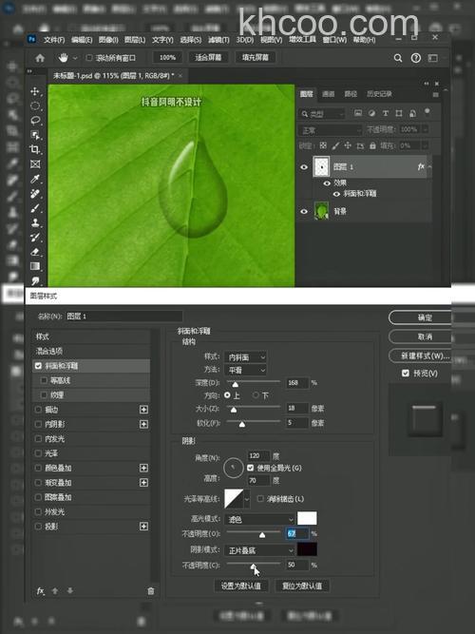Click the Fit Screen button

point(208,57)
